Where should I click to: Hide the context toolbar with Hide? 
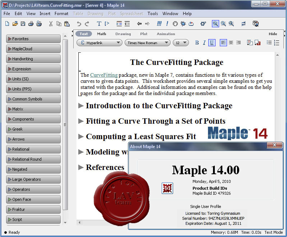point(273,34)
